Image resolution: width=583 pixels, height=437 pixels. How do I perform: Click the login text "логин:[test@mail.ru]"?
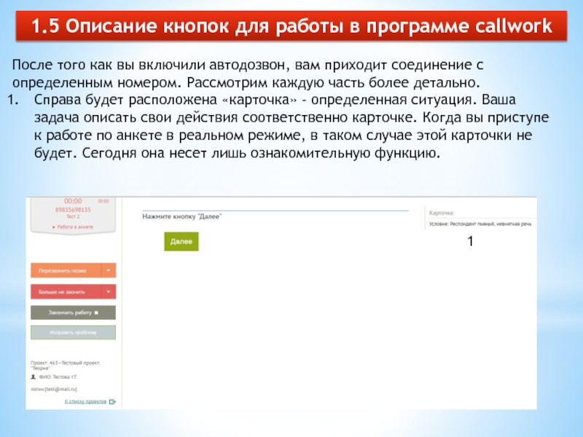click(x=54, y=389)
